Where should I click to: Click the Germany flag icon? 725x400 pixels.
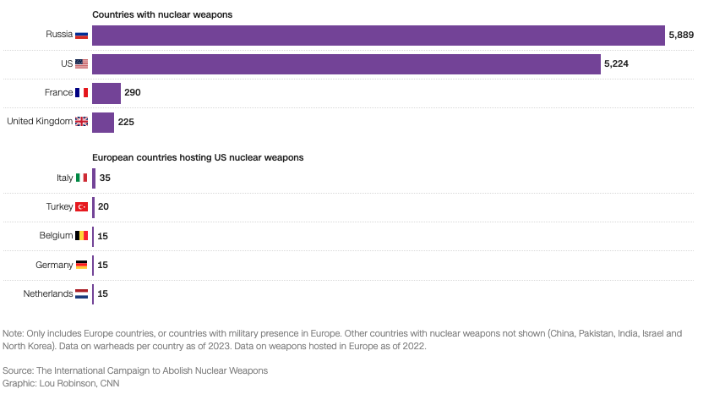tap(81, 265)
